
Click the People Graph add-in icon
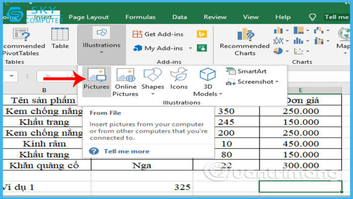click(202, 48)
